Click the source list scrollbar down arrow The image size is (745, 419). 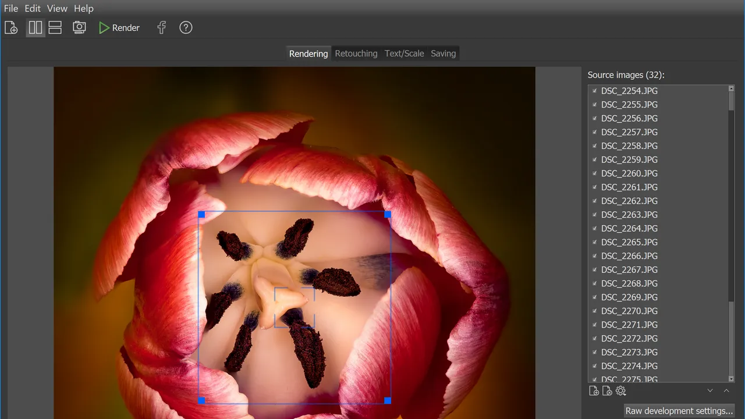732,379
